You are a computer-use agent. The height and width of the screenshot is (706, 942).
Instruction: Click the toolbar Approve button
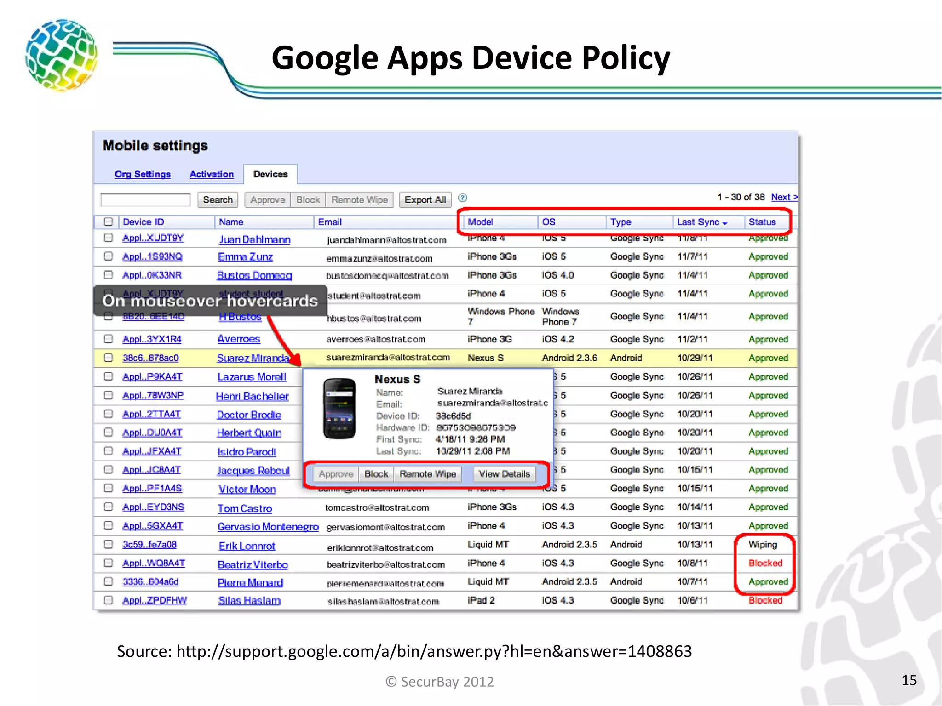click(x=268, y=200)
